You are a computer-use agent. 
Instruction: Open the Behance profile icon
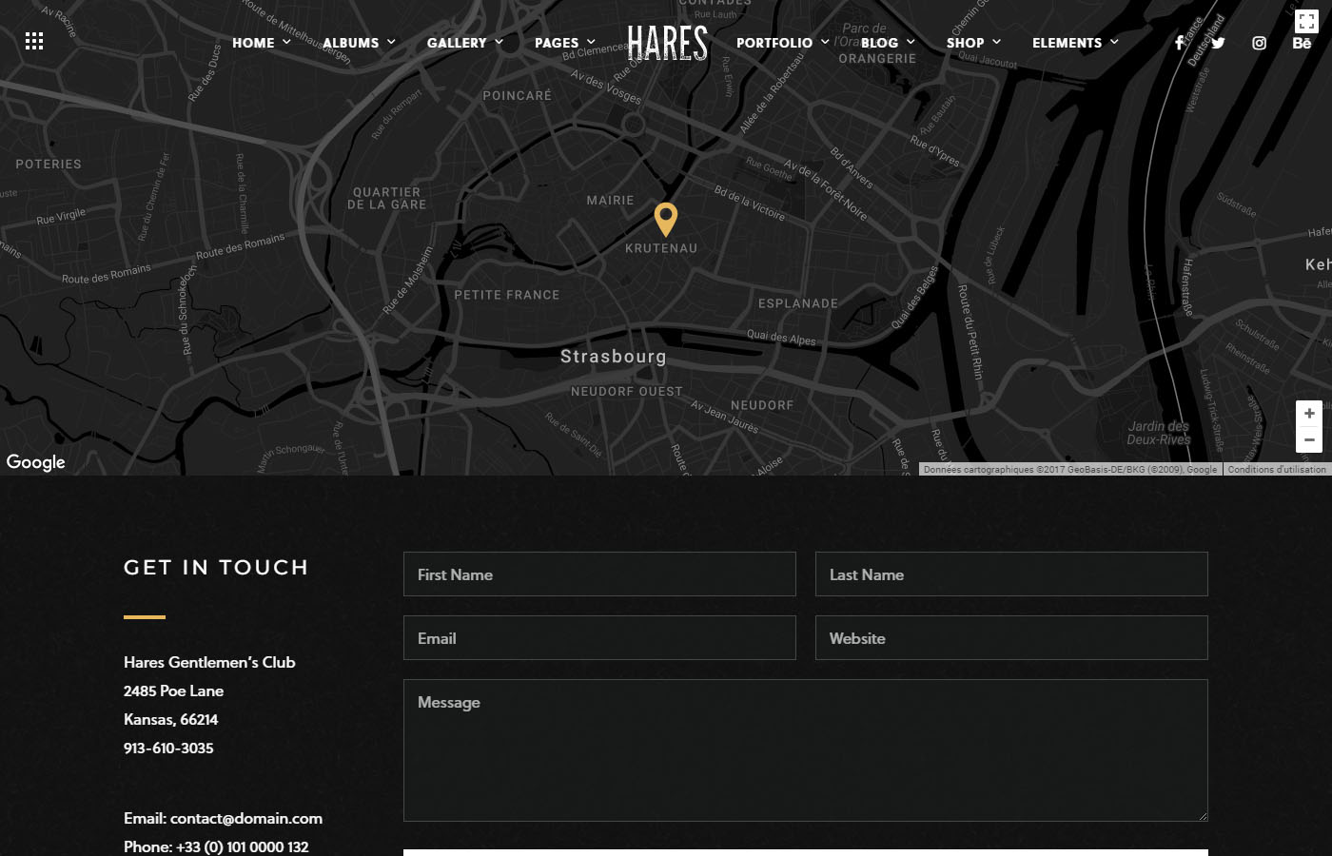1302,44
